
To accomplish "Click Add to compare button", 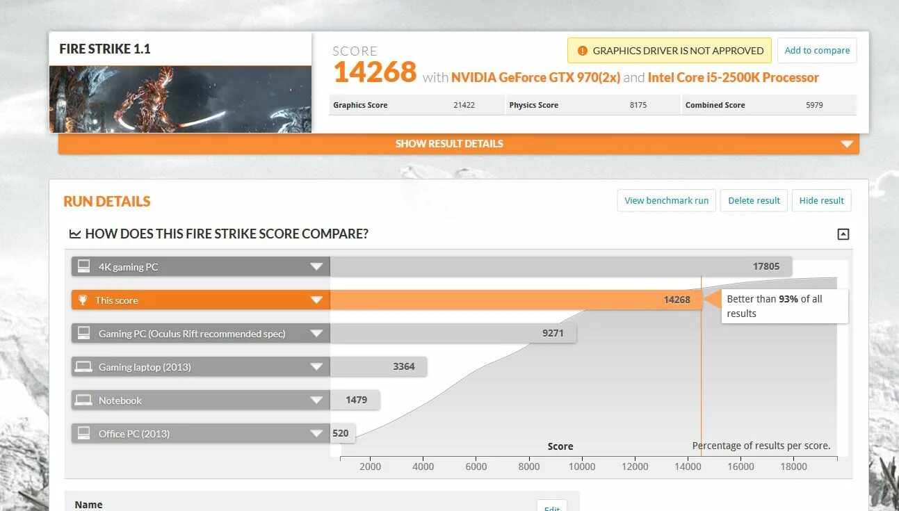I will [817, 51].
